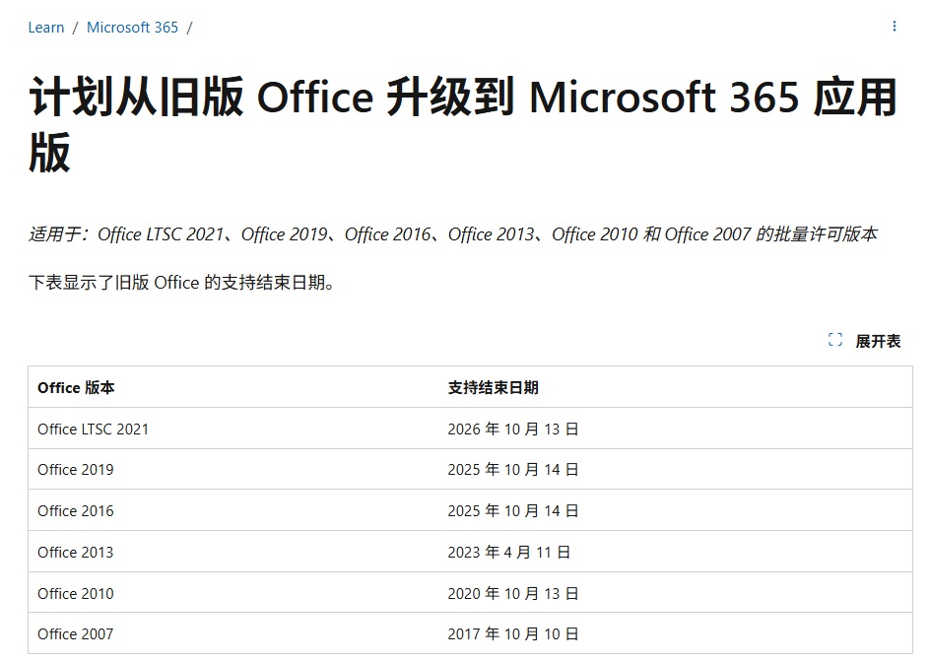Click the 适用于 italic applies-to line
The height and width of the screenshot is (662, 930).
coord(452,234)
